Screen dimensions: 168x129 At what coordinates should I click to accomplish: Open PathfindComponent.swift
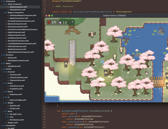(x=17, y=46)
